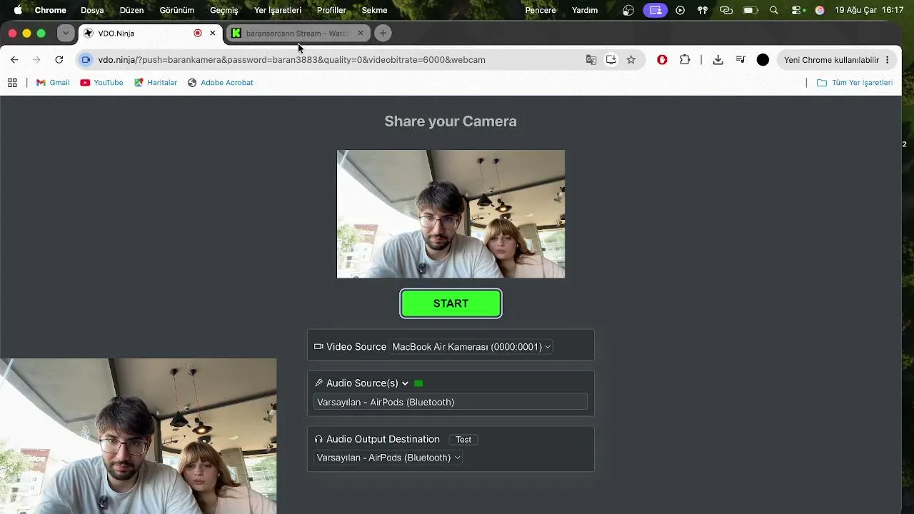Click the Share your Camera heading

pyautogui.click(x=451, y=121)
